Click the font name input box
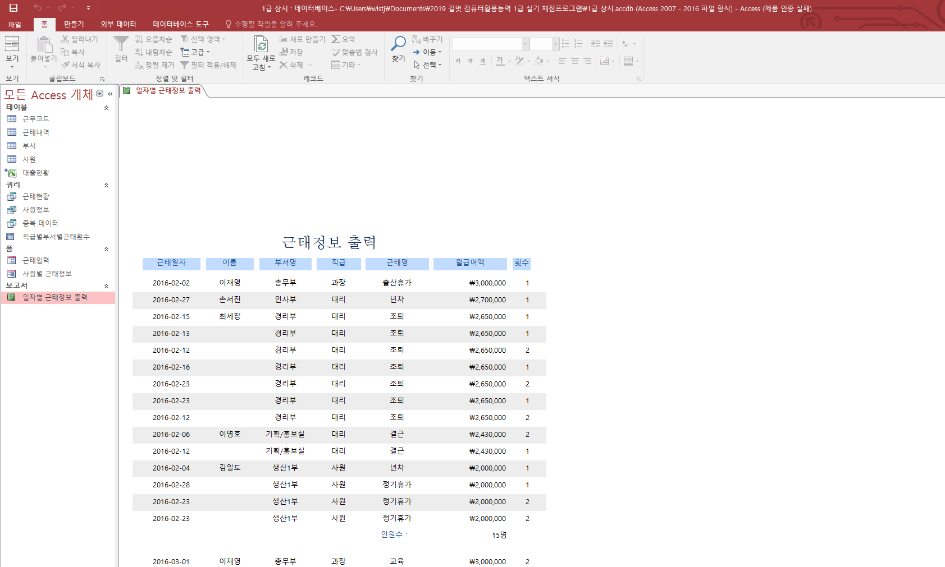 click(487, 44)
